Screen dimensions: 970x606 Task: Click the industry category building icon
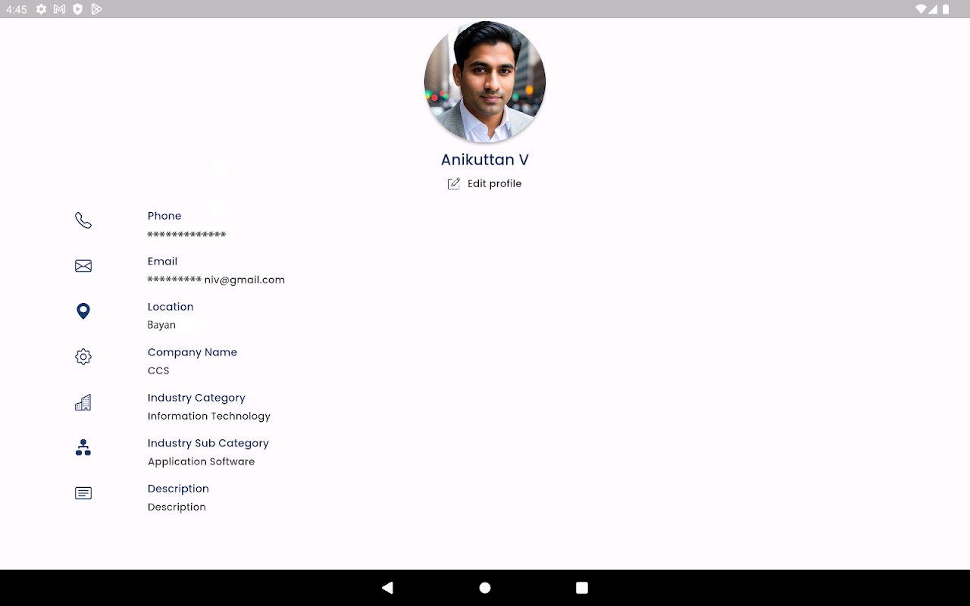tap(83, 402)
